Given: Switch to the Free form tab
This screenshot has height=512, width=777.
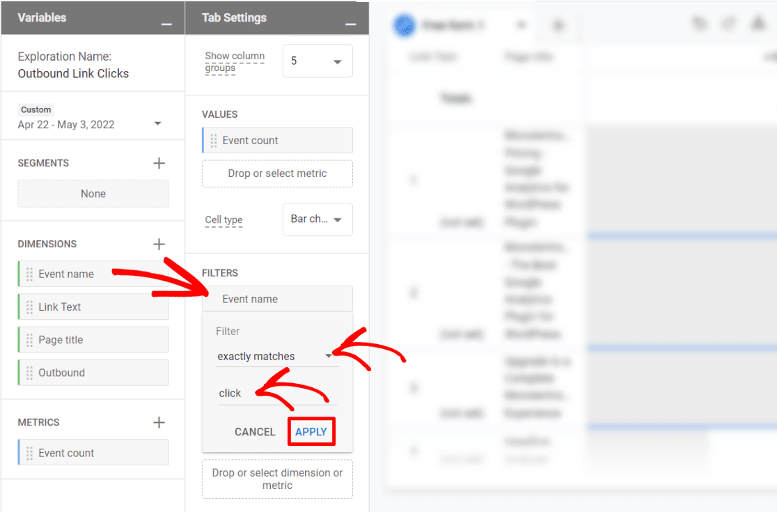Looking at the screenshot, I should tap(453, 26).
